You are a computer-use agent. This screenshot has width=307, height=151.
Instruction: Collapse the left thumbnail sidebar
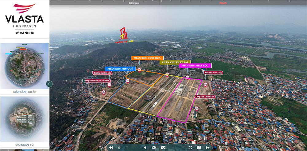pyautogui.click(x=49, y=84)
